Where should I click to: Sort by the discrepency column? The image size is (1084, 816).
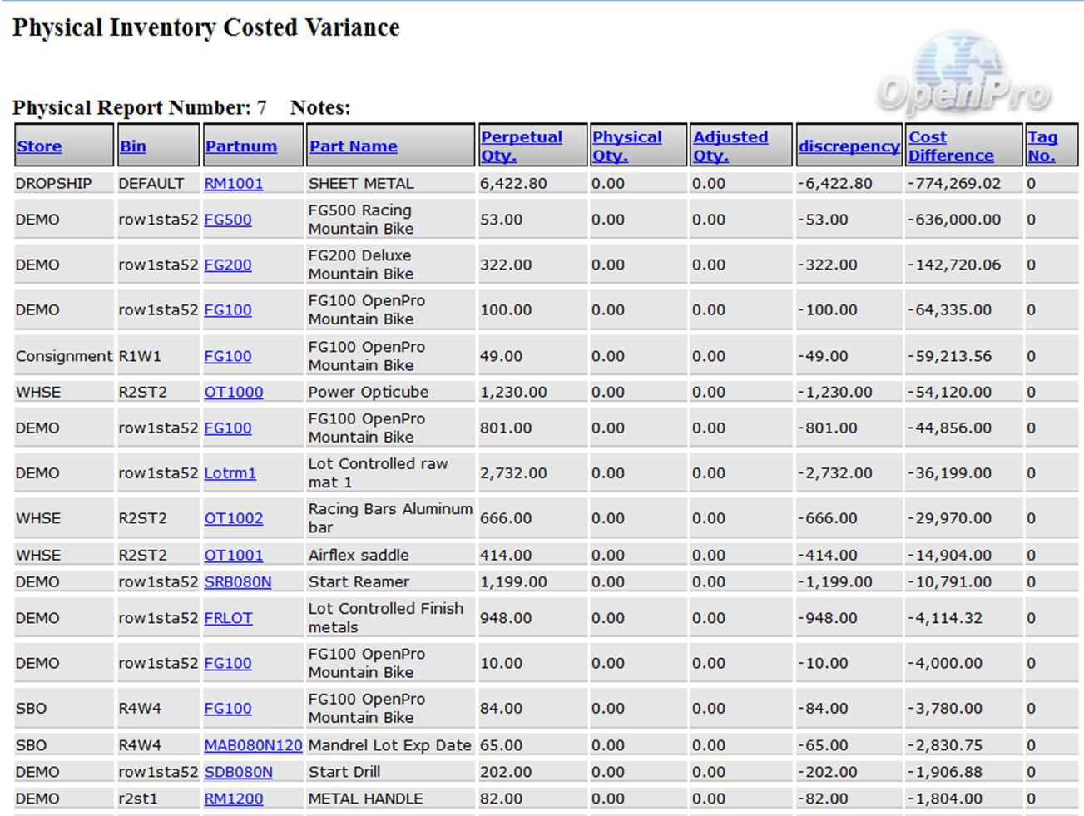[849, 146]
